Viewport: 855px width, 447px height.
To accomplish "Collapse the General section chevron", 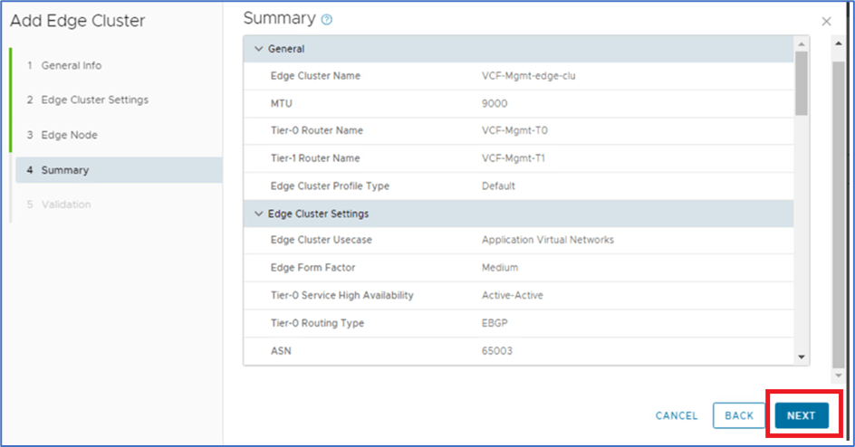I will tap(258, 49).
